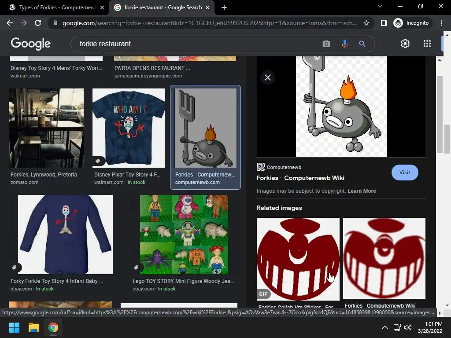This screenshot has width=451, height=338.
Task: Open the second related red grin image
Action: [x=384, y=258]
